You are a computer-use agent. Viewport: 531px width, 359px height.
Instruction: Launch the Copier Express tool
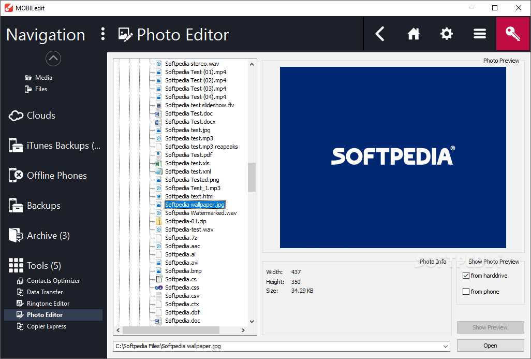[x=47, y=326]
